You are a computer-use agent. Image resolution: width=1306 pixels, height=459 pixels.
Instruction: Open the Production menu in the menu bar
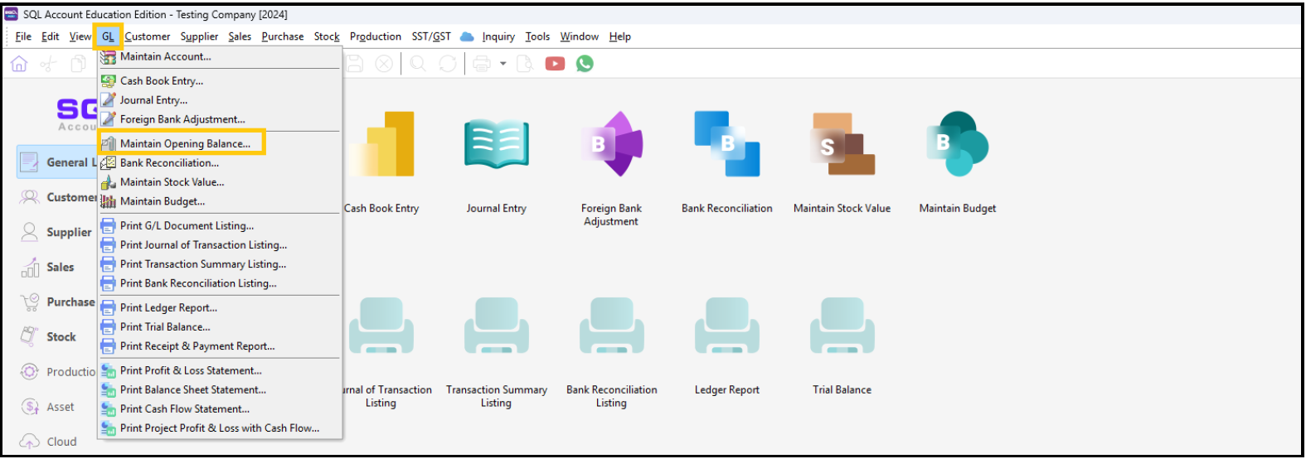[x=376, y=36]
